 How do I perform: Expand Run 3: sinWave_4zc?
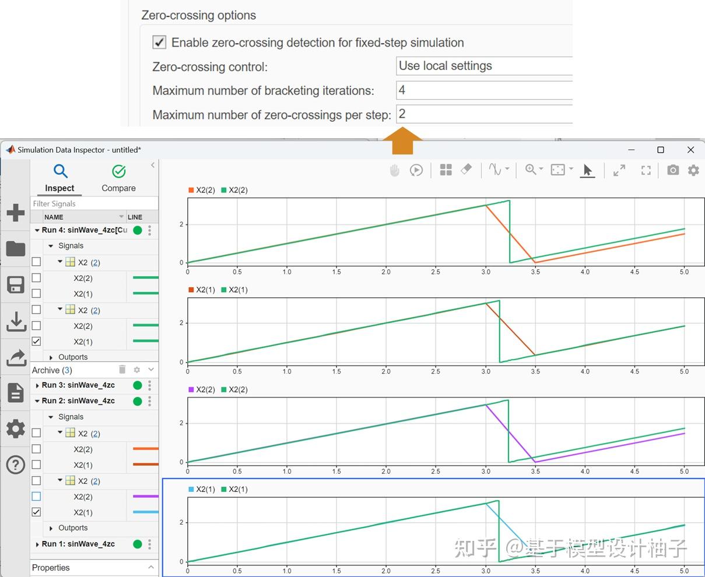(x=37, y=385)
